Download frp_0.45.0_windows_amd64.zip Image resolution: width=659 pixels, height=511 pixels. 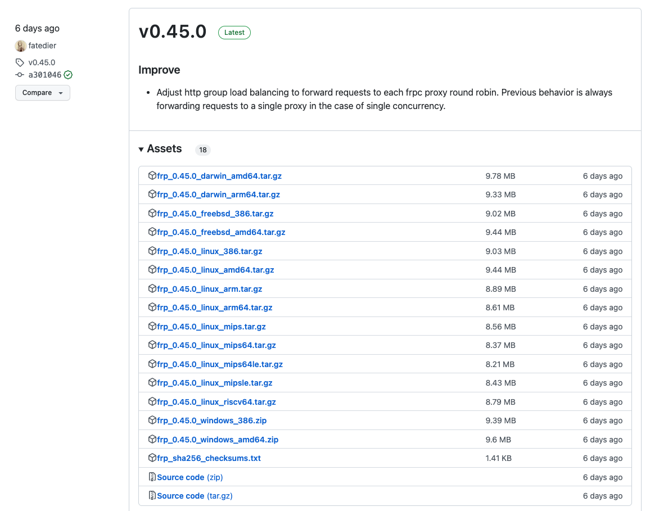218,440
